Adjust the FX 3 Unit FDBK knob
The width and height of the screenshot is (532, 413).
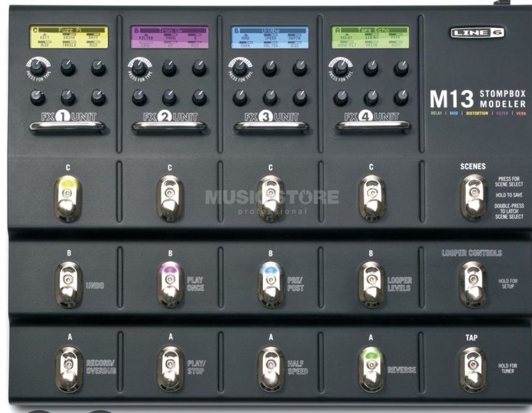[x=240, y=98]
